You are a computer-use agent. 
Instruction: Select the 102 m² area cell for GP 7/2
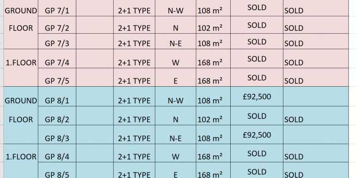[x=213, y=25]
